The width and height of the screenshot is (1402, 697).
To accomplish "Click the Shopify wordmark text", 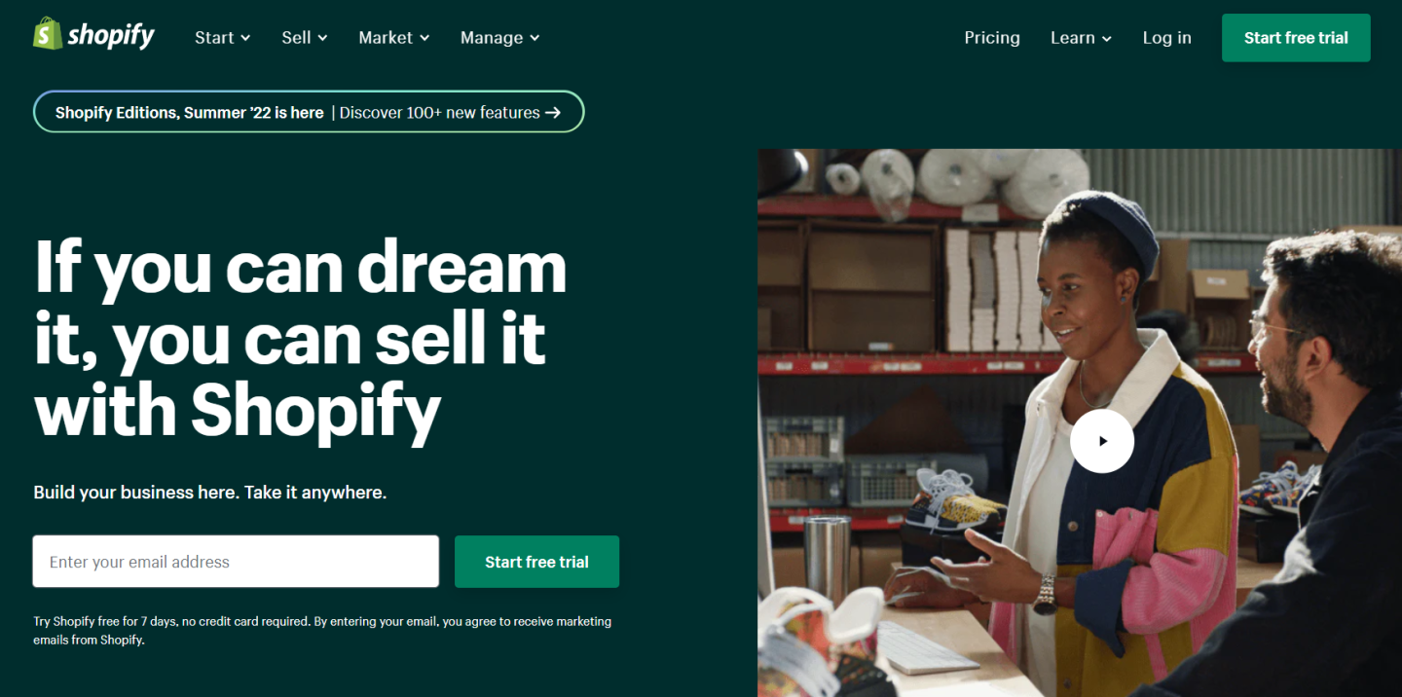I will point(111,37).
